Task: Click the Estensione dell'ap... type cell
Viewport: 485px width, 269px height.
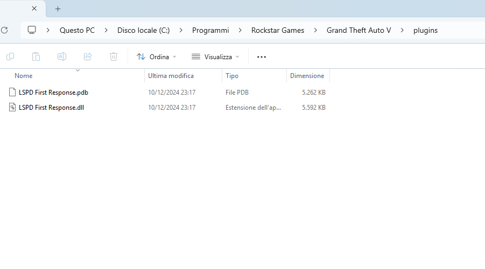Action: pyautogui.click(x=254, y=108)
